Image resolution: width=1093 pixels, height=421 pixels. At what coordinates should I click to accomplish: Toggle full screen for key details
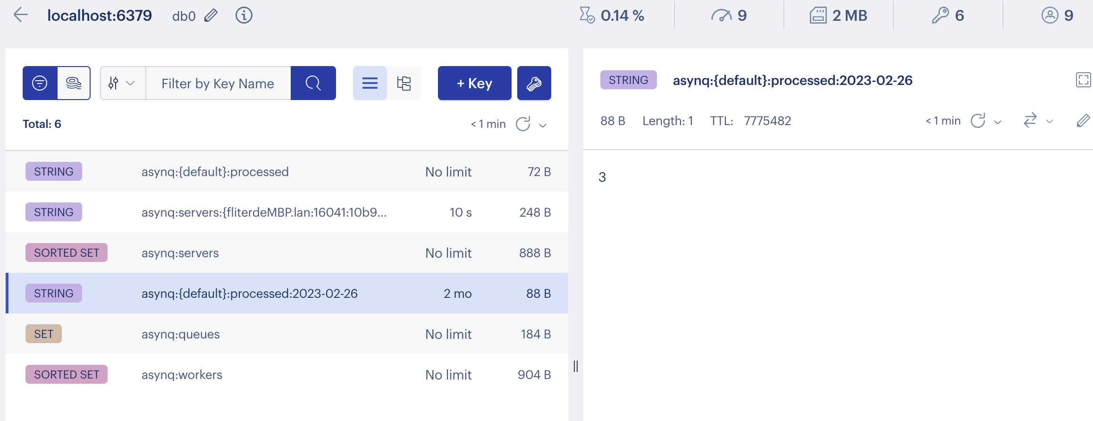coord(1083,80)
